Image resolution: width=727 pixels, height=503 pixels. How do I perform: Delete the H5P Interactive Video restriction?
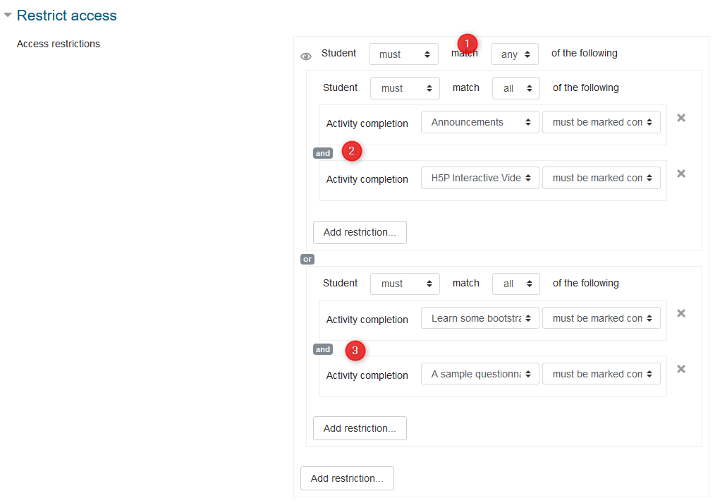(681, 174)
